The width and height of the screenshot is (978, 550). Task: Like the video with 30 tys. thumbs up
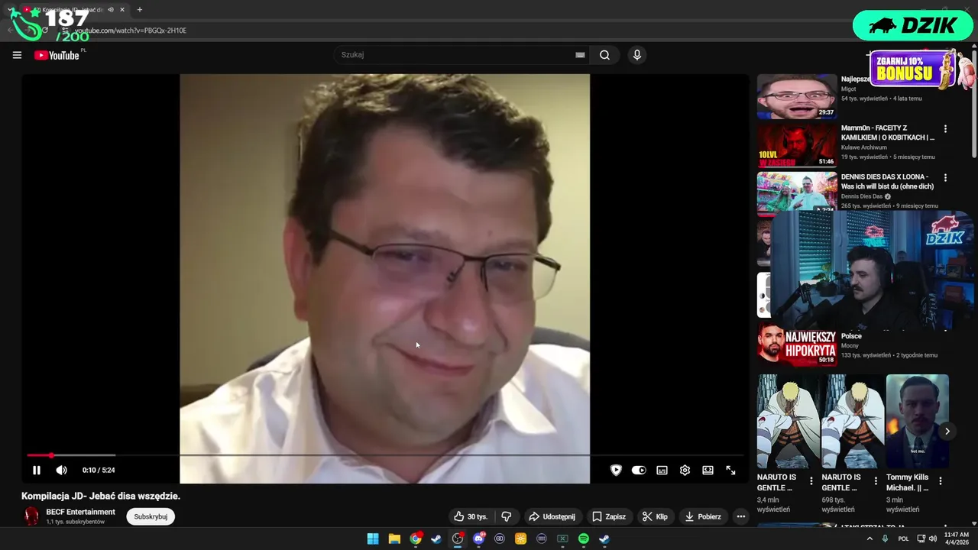[x=471, y=516]
